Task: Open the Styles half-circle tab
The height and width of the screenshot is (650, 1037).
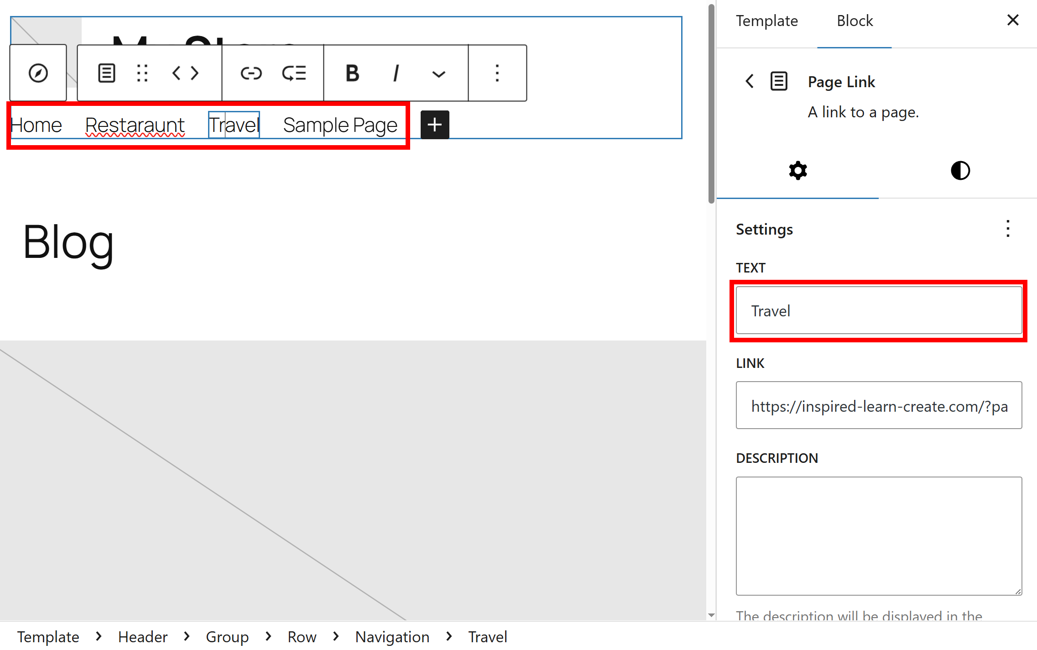Action: 960,171
